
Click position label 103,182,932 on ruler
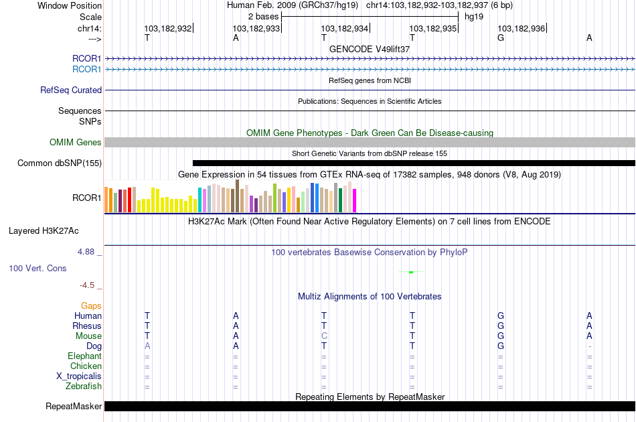point(168,28)
